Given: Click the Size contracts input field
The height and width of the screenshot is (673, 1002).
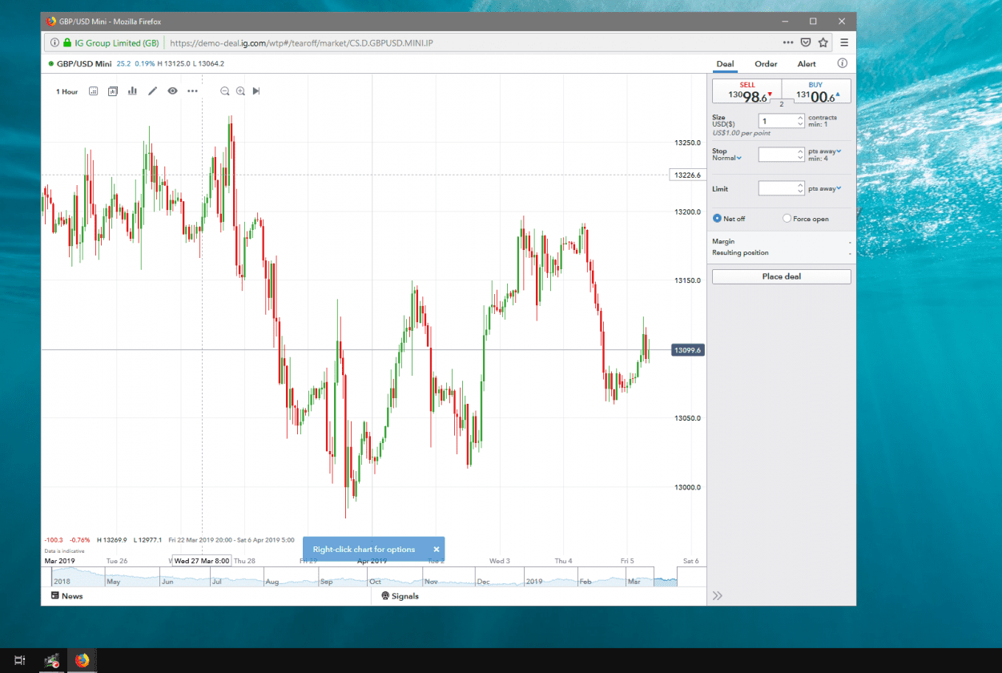Looking at the screenshot, I should tap(776, 121).
